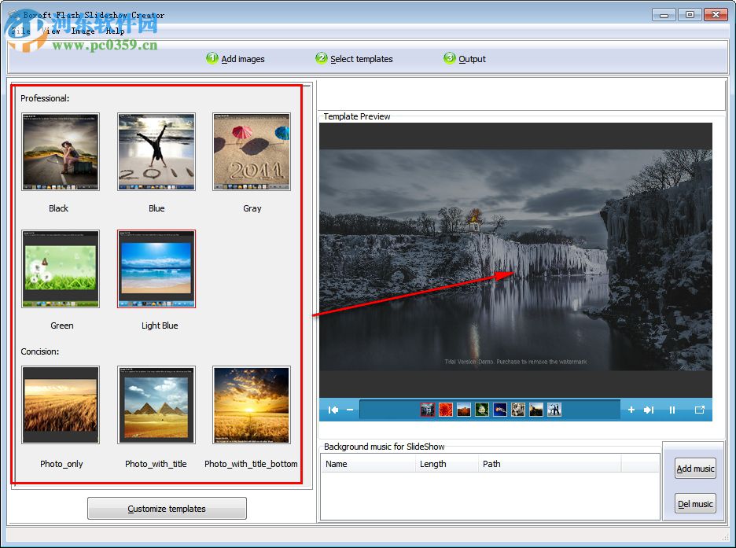The height and width of the screenshot is (548, 736).
Task: Select the Black professional template
Action: point(61,151)
